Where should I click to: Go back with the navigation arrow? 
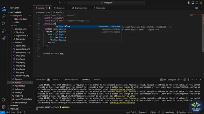pyautogui.click(x=60, y=3)
